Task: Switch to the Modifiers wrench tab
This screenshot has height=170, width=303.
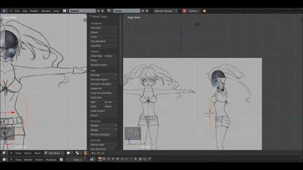Action: [127, 159]
